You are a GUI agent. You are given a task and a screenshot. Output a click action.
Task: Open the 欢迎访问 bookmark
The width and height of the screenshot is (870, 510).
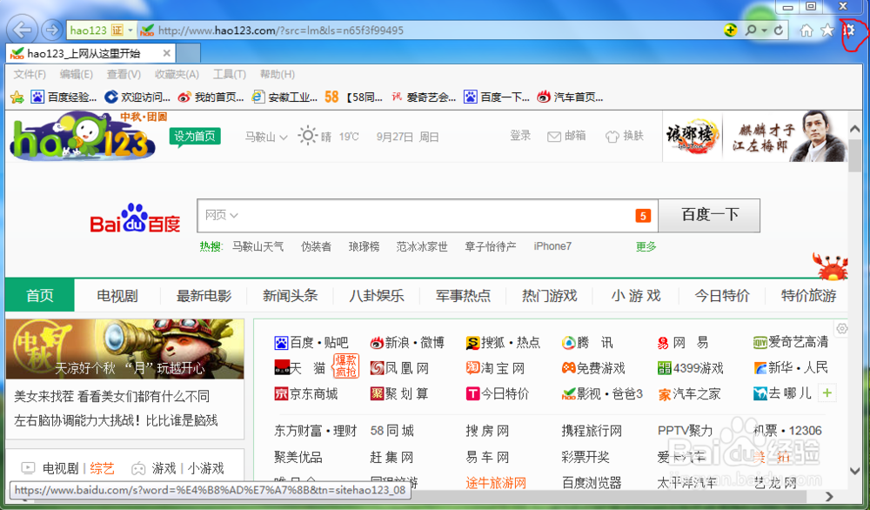click(x=137, y=97)
